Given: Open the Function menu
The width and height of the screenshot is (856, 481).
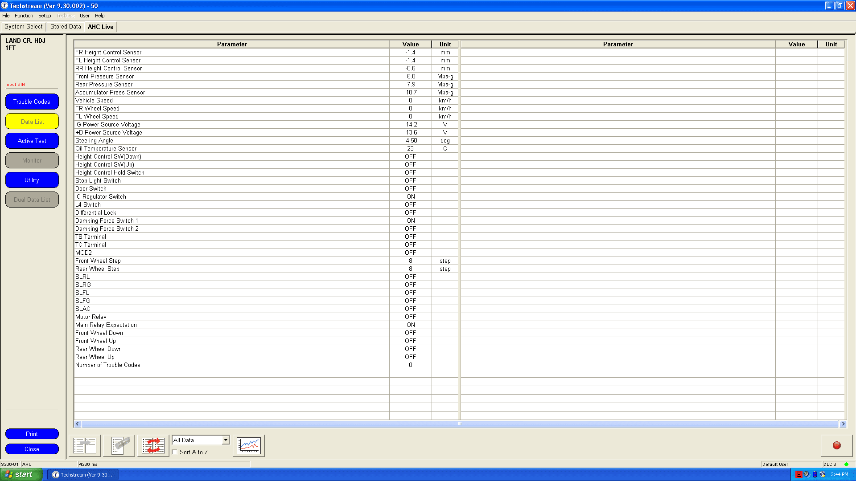Looking at the screenshot, I should pos(24,16).
